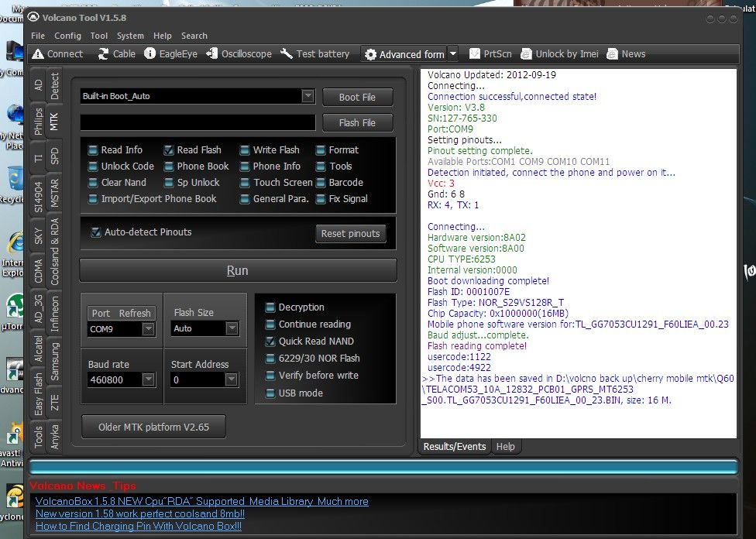756x539 pixels.
Task: Enable the USB mode checkbox
Action: point(270,393)
